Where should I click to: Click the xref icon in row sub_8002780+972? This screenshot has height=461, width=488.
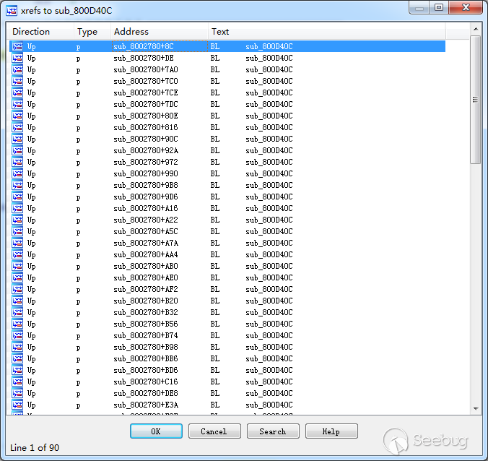click(x=17, y=162)
